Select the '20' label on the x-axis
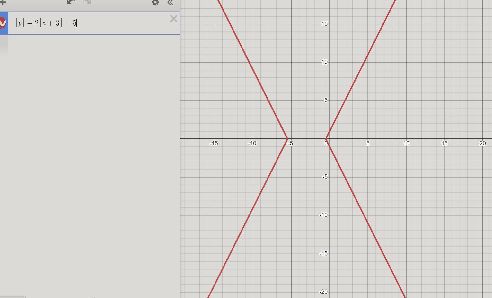The width and height of the screenshot is (492, 298). tap(483, 143)
